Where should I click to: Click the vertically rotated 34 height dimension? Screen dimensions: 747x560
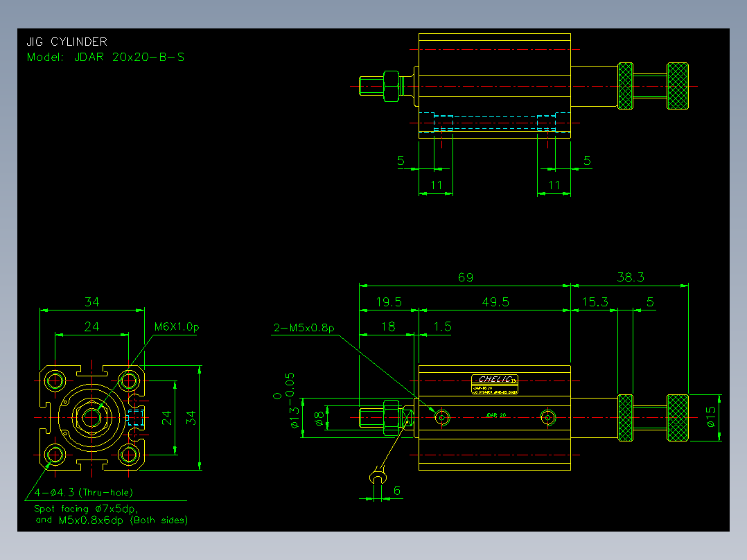pyautogui.click(x=191, y=418)
